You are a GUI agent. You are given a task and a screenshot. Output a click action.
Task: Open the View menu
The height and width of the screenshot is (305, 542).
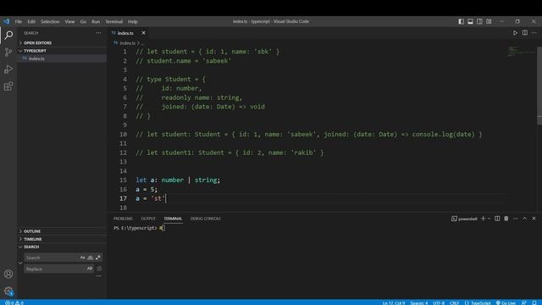[x=69, y=21]
